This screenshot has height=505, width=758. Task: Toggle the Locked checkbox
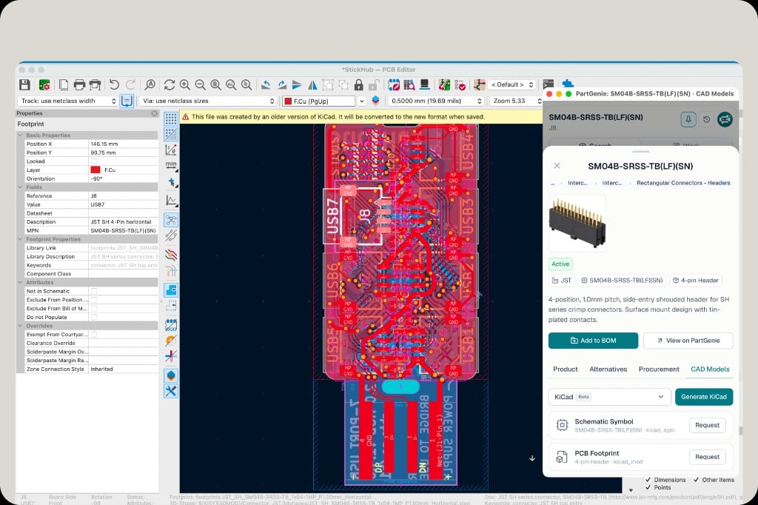(94, 161)
